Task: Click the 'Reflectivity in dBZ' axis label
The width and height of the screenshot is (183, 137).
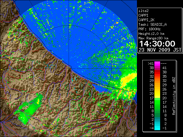Action: pyautogui.click(x=174, y=96)
